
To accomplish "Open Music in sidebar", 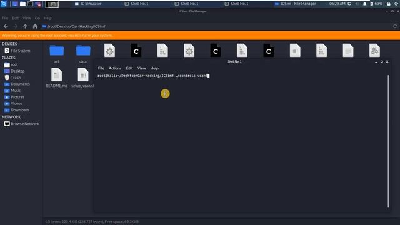I will (12, 90).
